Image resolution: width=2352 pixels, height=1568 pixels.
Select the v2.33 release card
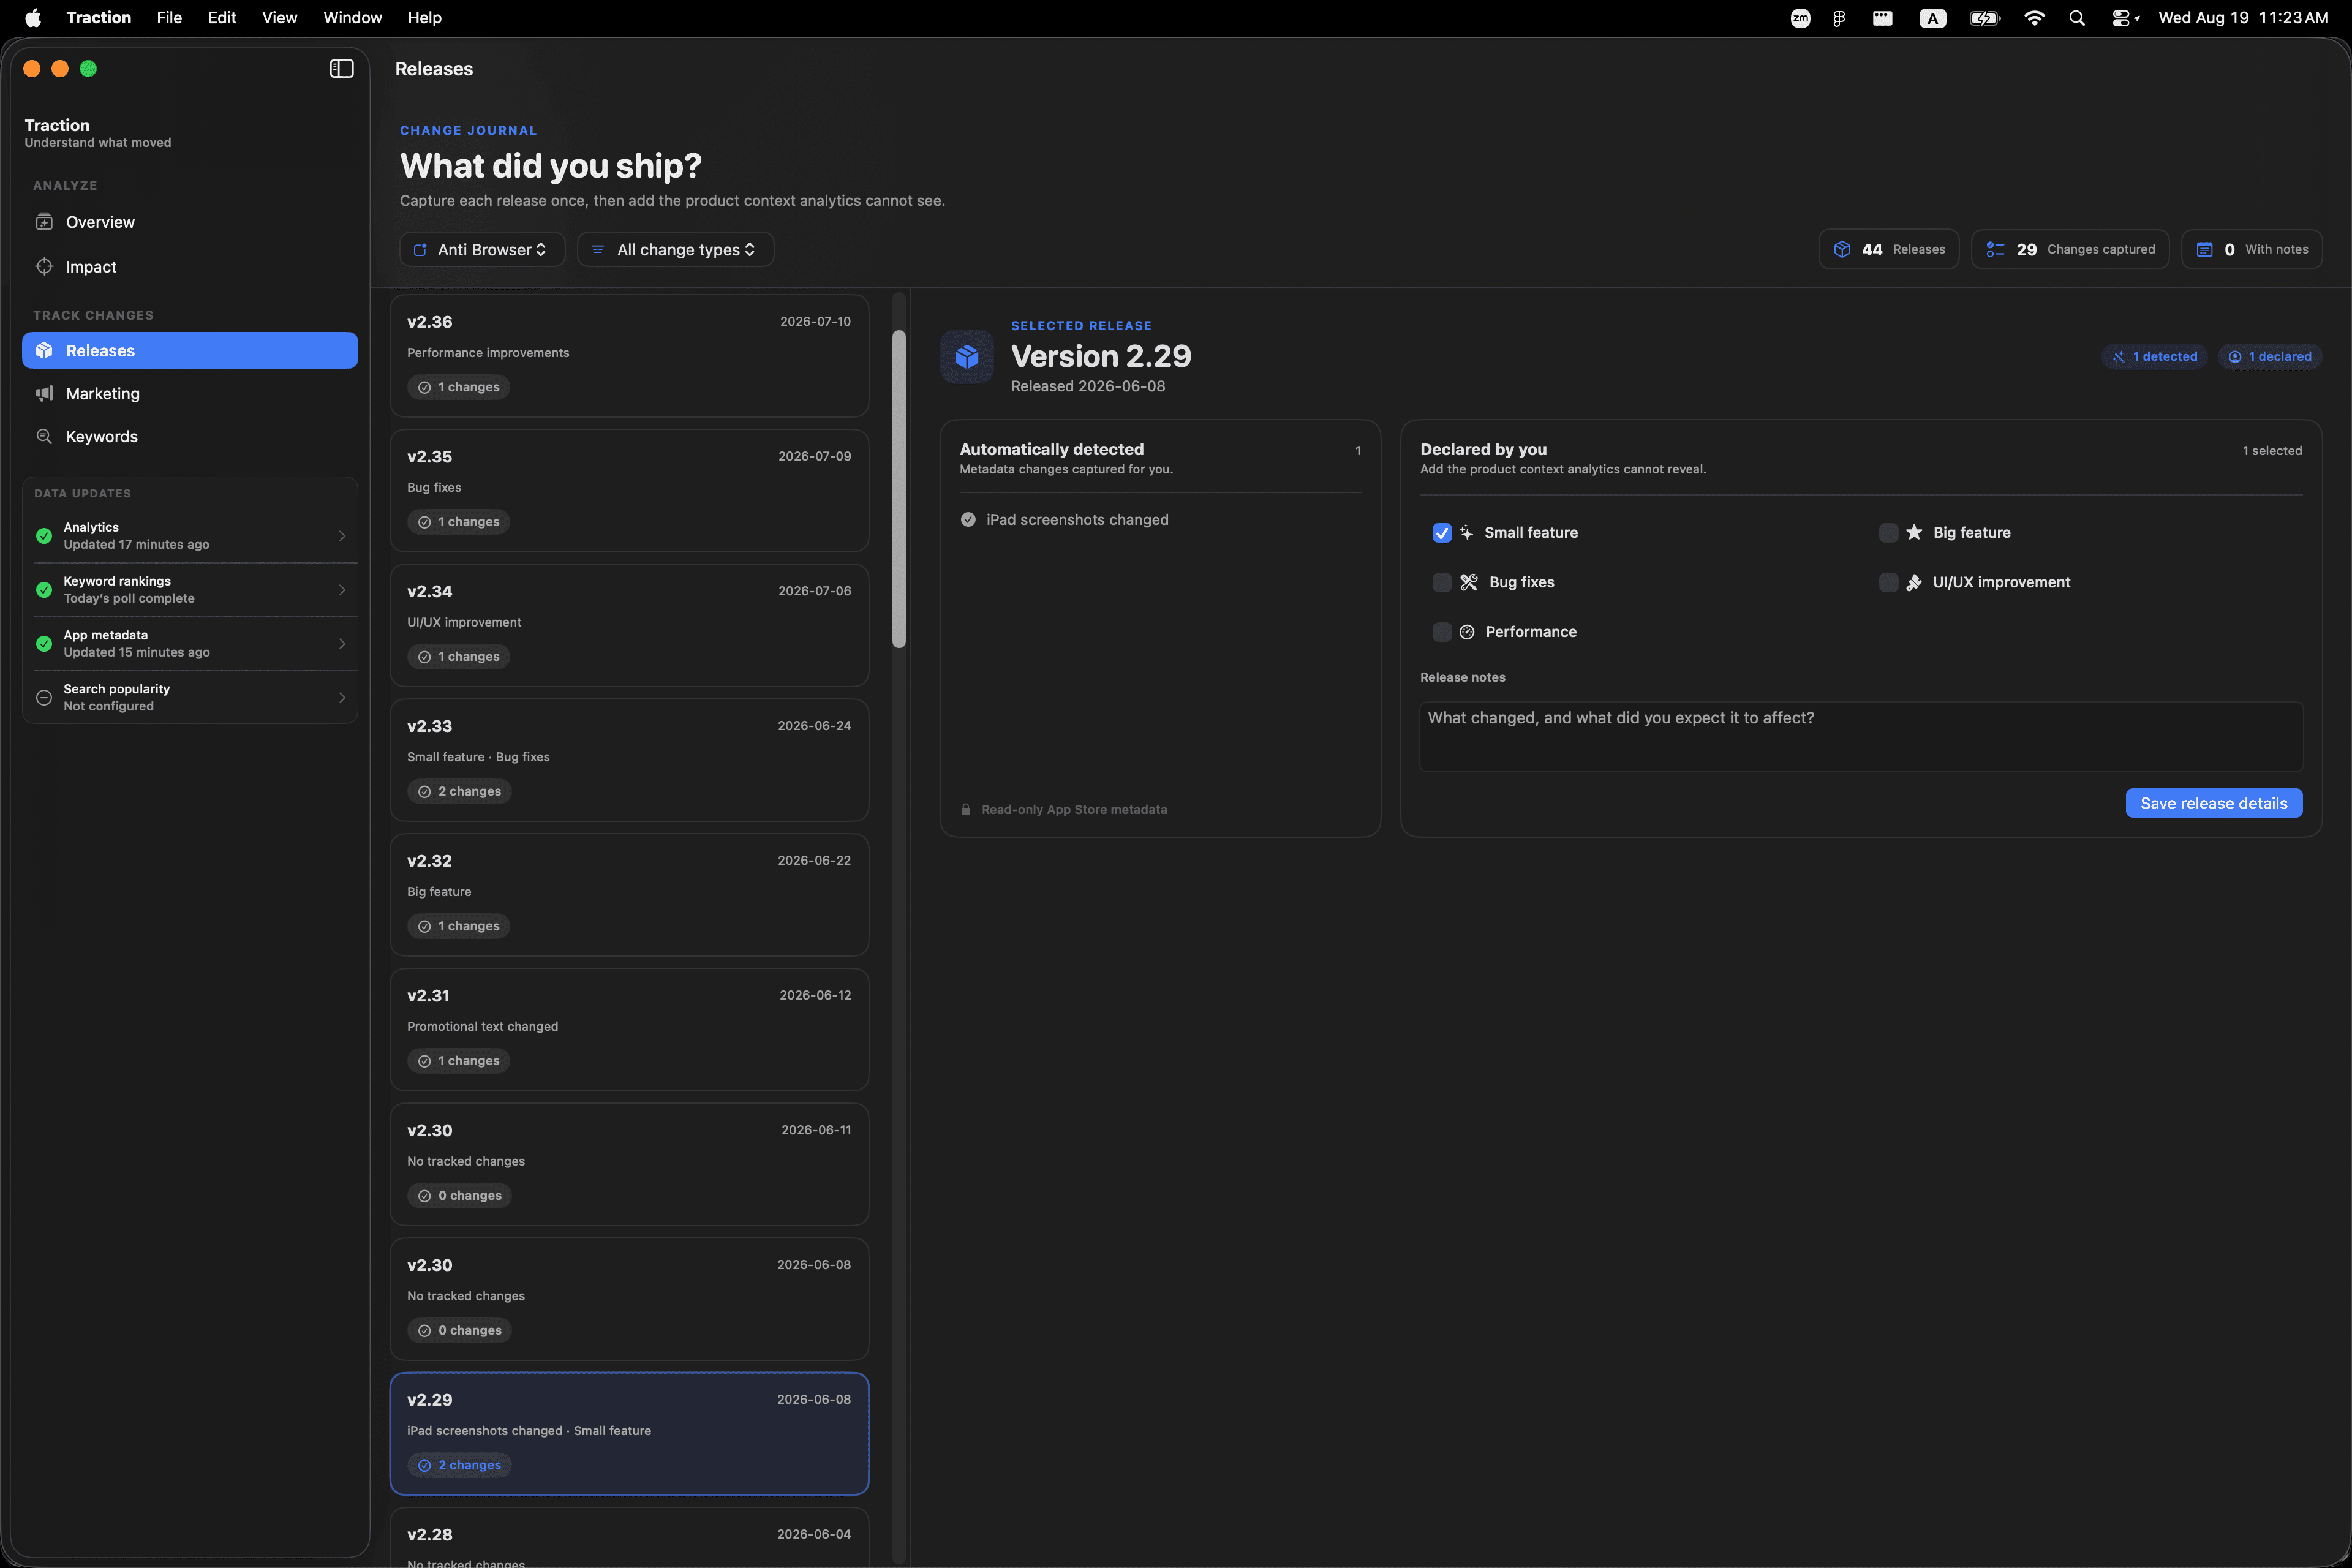point(629,760)
